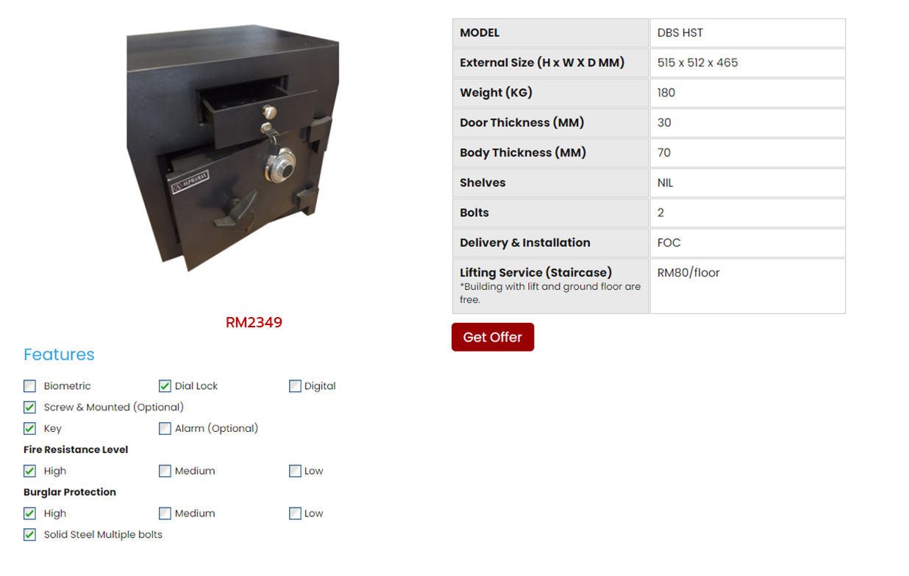Viewport: 909px width, 576px height.
Task: Click the RM2349 price text
Action: [254, 322]
